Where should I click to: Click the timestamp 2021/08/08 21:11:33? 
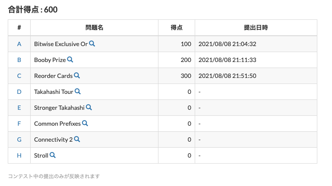point(227,60)
